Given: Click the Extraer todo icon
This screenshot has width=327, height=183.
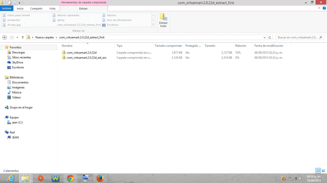Looking at the screenshot, I should point(163,17).
